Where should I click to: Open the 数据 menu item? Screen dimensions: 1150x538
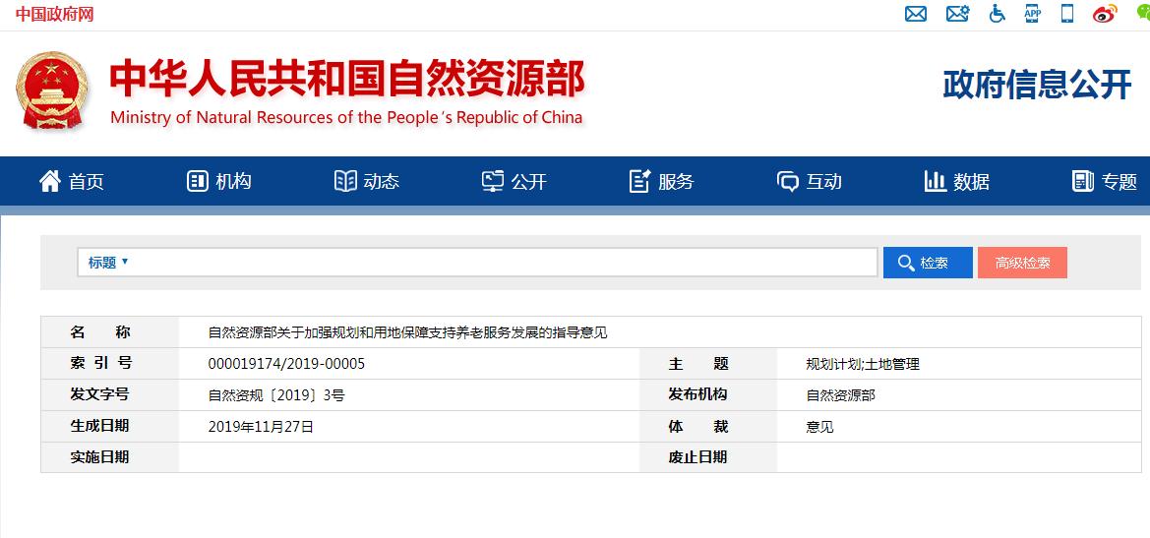click(972, 182)
